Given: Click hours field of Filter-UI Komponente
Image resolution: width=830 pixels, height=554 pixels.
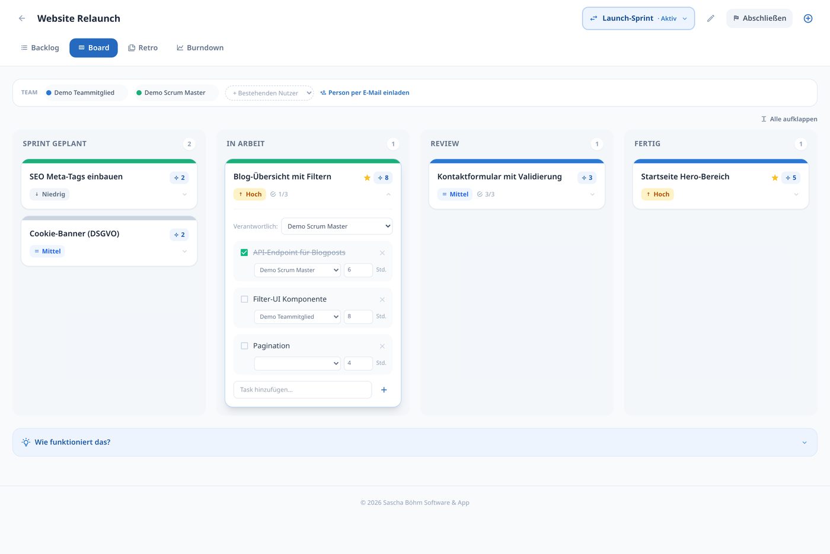Looking at the screenshot, I should pyautogui.click(x=358, y=317).
